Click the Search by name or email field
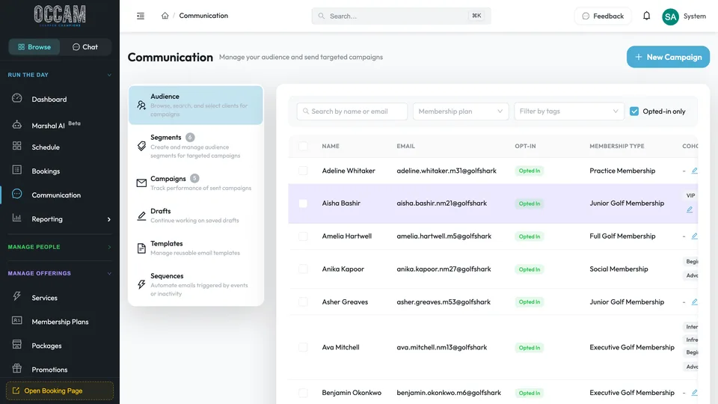This screenshot has height=404, width=718. pyautogui.click(x=352, y=111)
